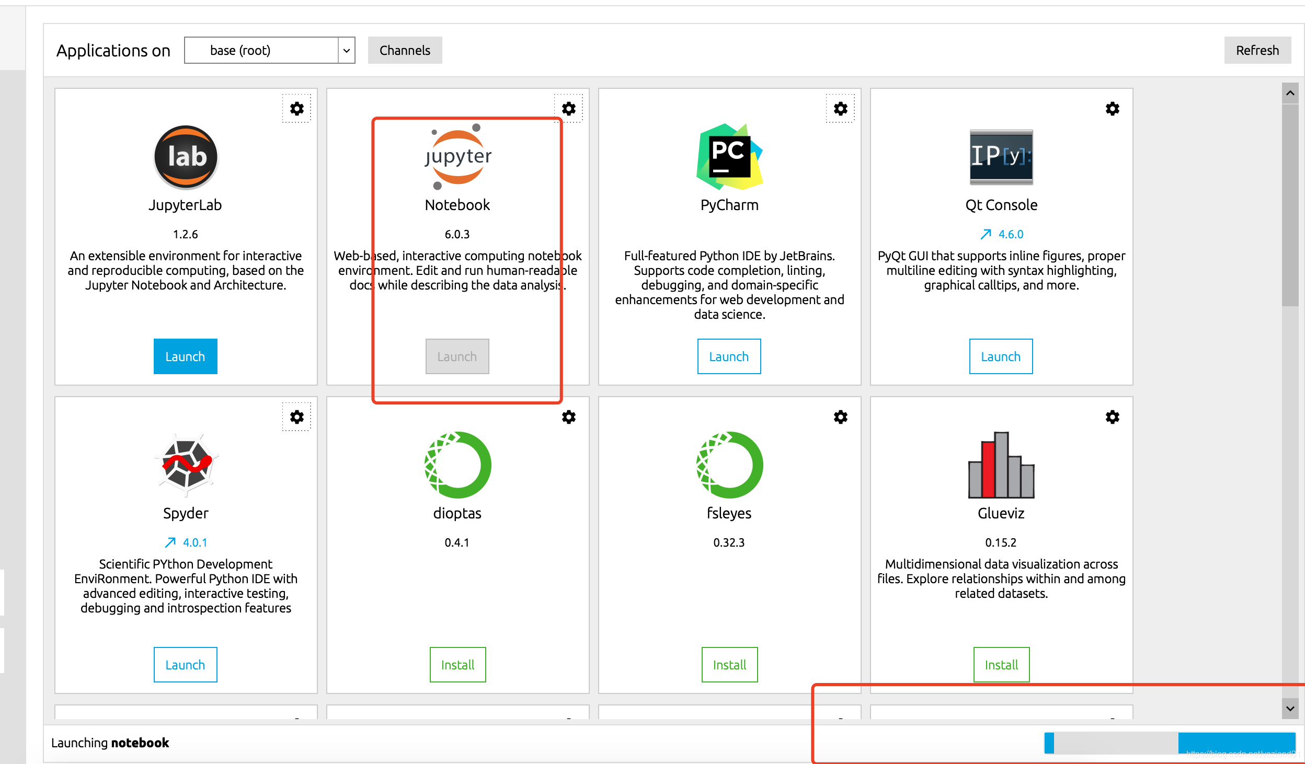Click the IPython Qt Console logo
Screen dimensions: 1305x764
pyautogui.click(x=1001, y=157)
